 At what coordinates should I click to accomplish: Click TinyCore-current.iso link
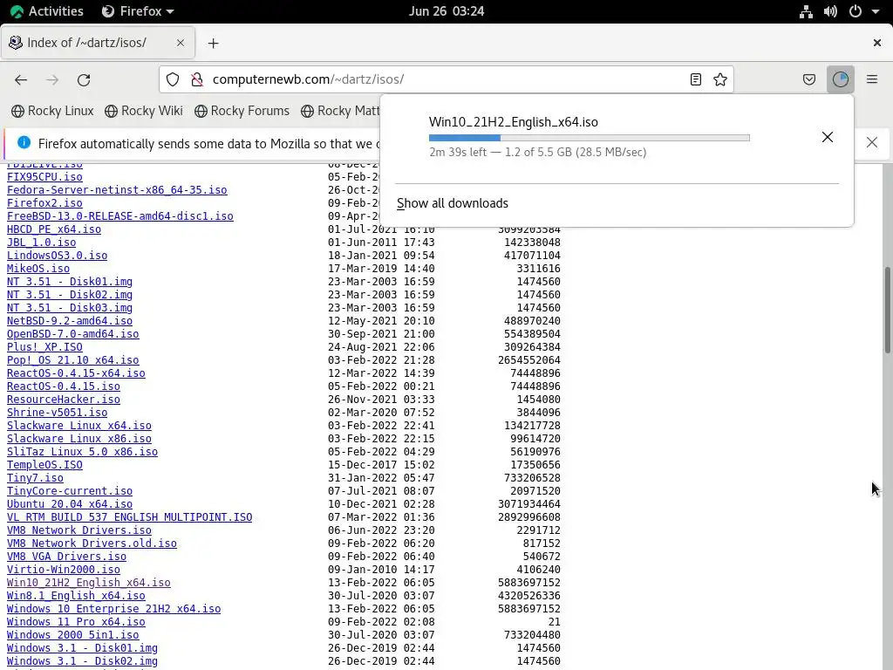70,492
